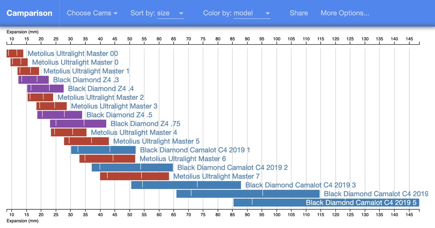The height and width of the screenshot is (228, 435).
Task: Select the Metolius Ultralight Master 0 label
Action: point(75,63)
